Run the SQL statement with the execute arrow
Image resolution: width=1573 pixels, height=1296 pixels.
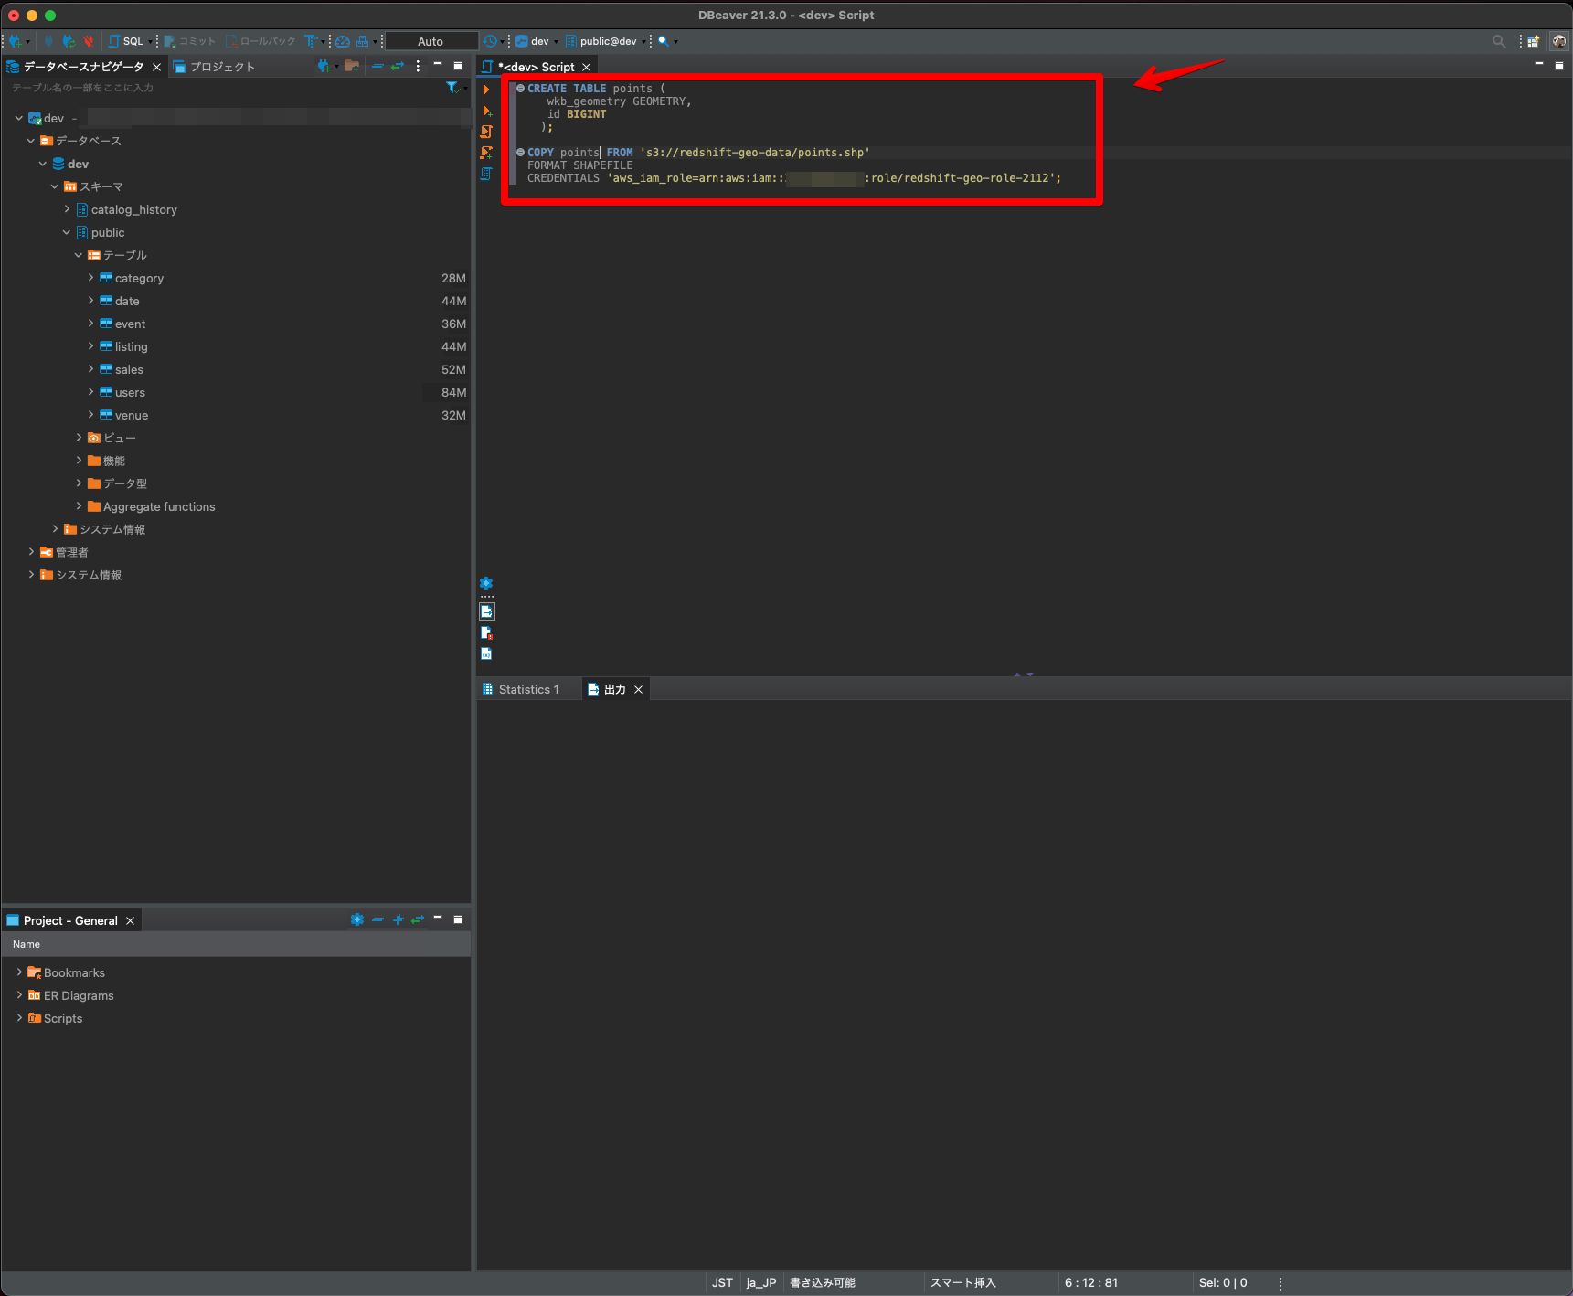pyautogui.click(x=488, y=90)
